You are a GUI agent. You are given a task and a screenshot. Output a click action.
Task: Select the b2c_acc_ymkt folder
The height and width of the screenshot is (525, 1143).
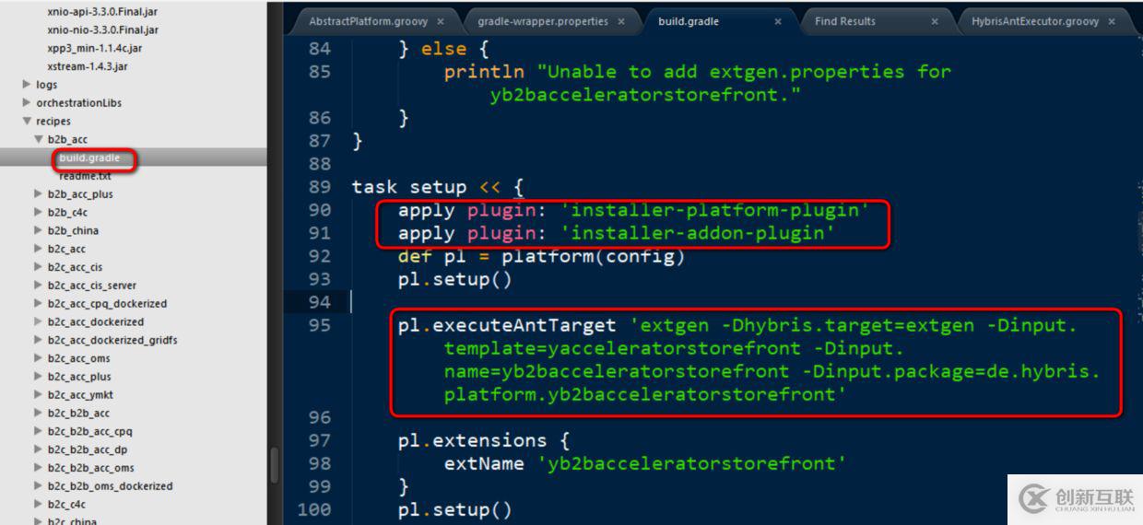point(80,395)
